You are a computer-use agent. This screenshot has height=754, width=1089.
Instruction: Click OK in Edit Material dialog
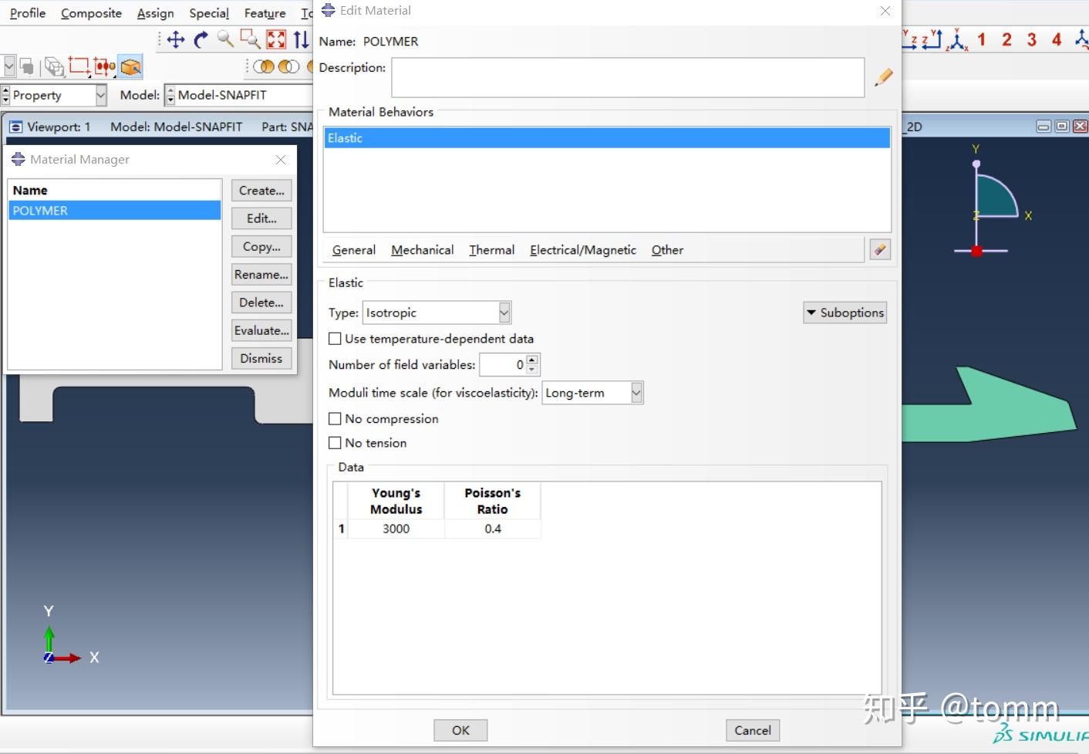[460, 730]
